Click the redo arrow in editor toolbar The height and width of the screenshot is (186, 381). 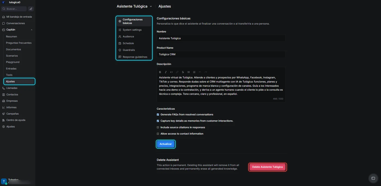coord(206,72)
